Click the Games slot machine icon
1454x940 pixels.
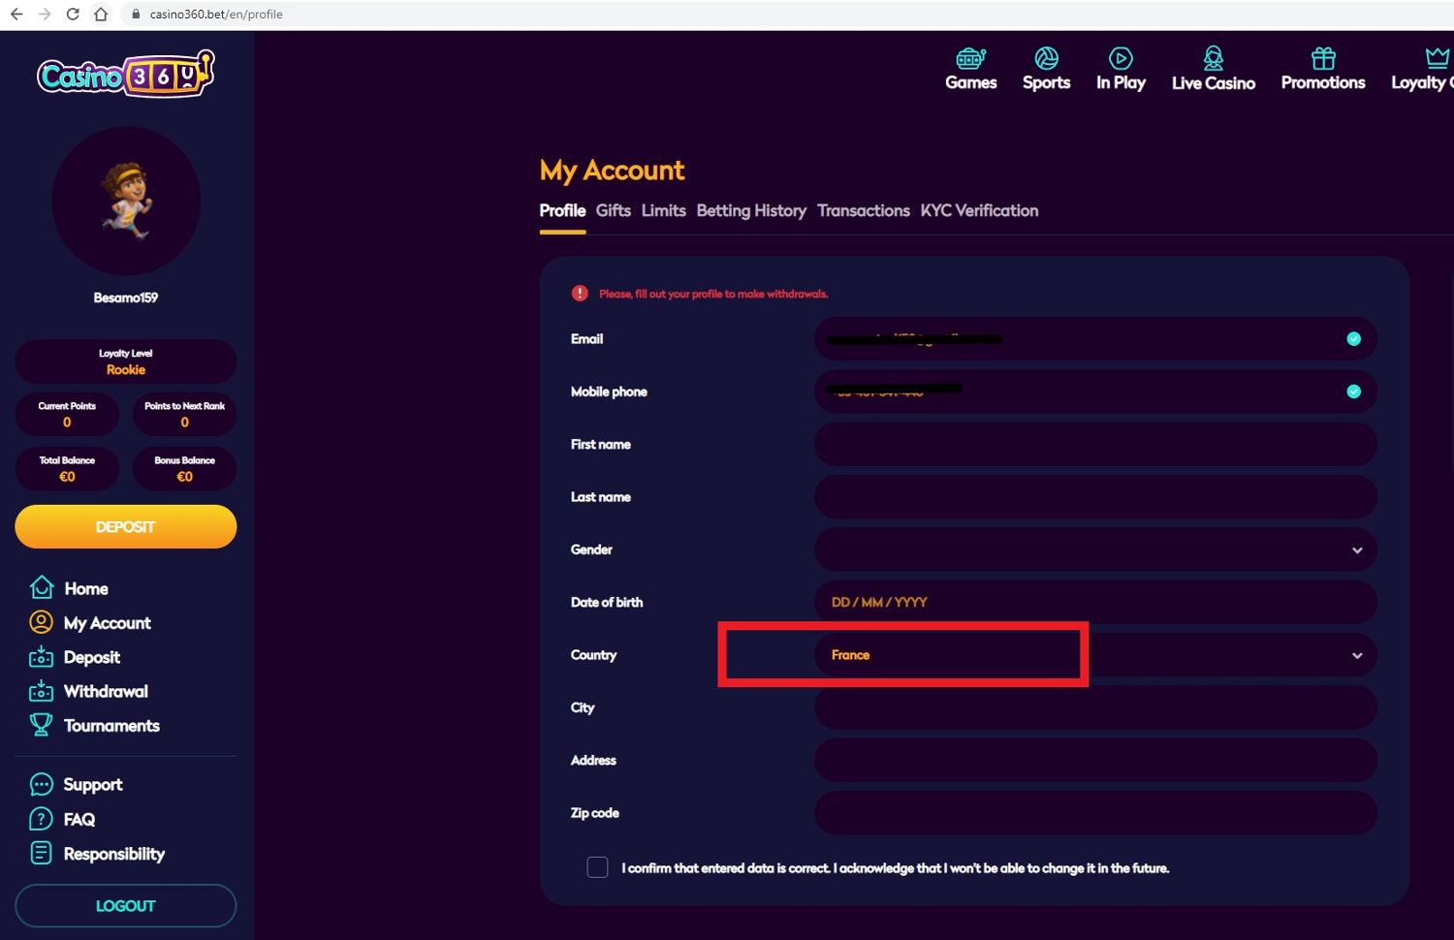point(970,58)
